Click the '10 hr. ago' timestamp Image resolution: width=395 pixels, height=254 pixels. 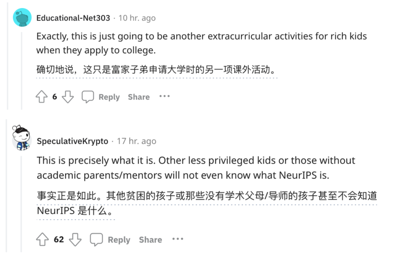point(137,18)
